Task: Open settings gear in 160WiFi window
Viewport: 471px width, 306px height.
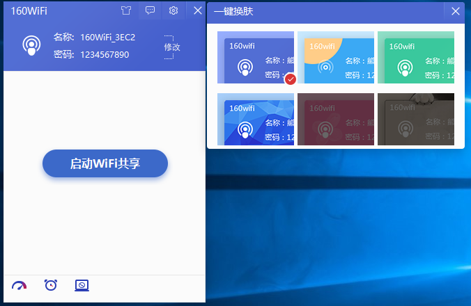Action: coord(173,11)
